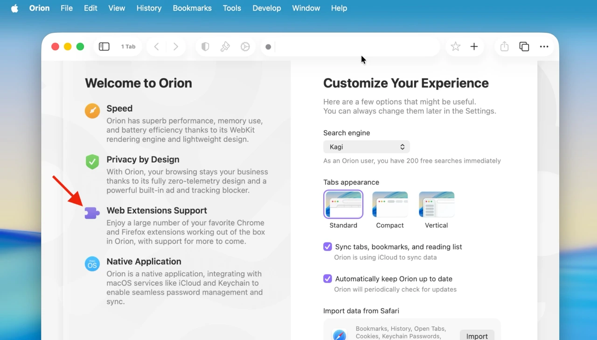Disable Automatically keep Orion up to date
597x340 pixels.
(x=327, y=278)
